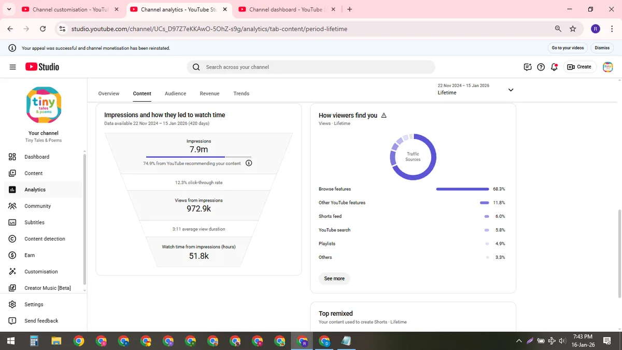Image resolution: width=622 pixels, height=350 pixels.
Task: Open the Earn section
Action: [43, 255]
